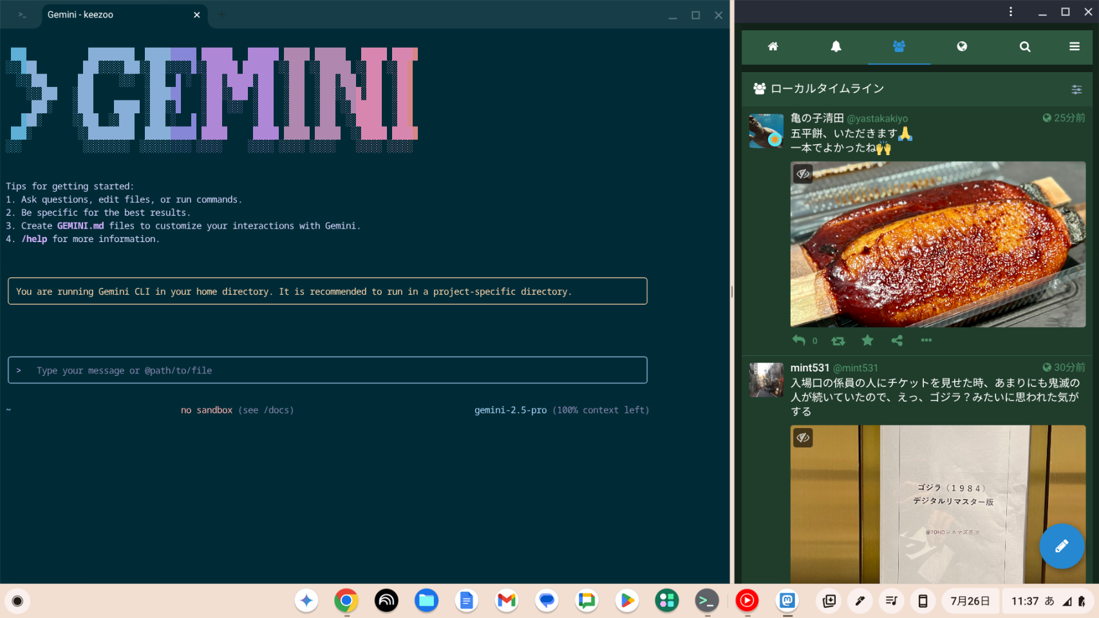Open Google Chat from the shelf

coord(587,601)
